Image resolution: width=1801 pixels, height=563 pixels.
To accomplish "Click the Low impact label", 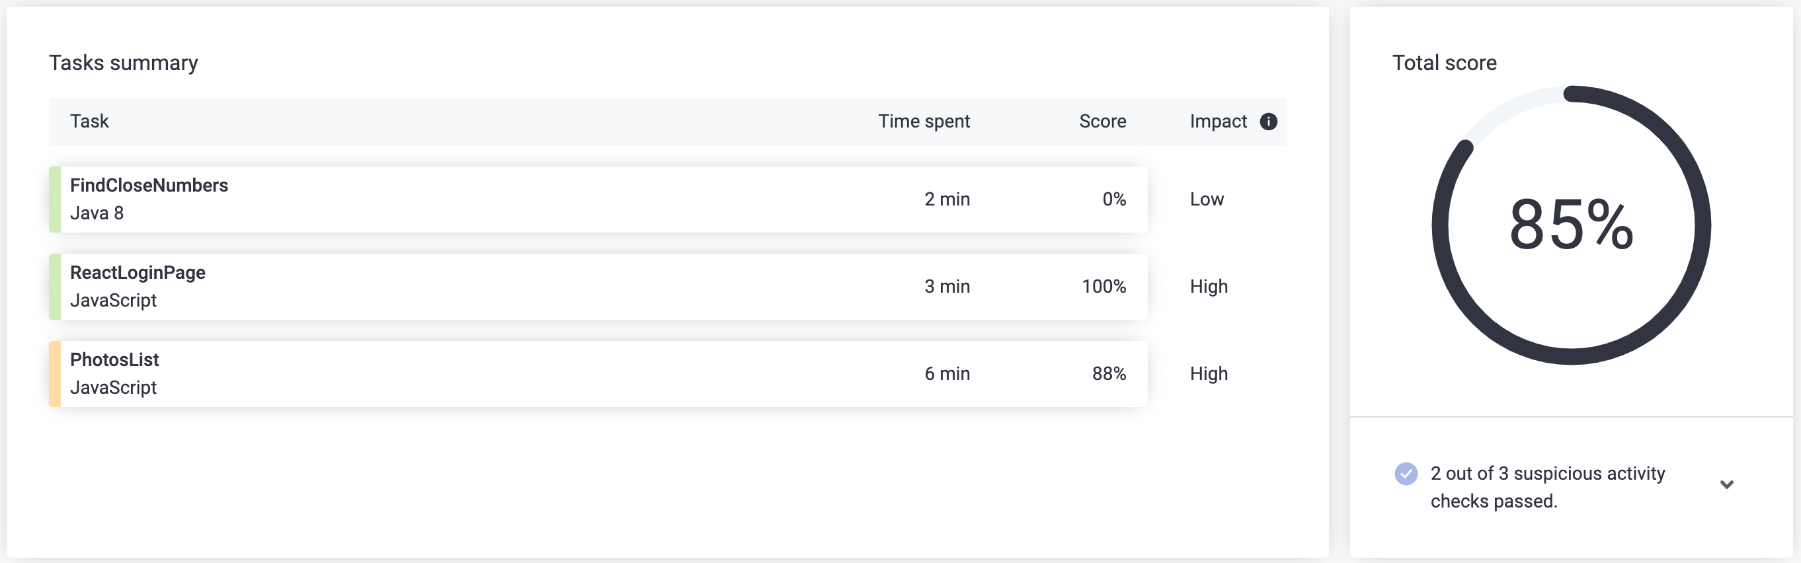I will click(1207, 200).
